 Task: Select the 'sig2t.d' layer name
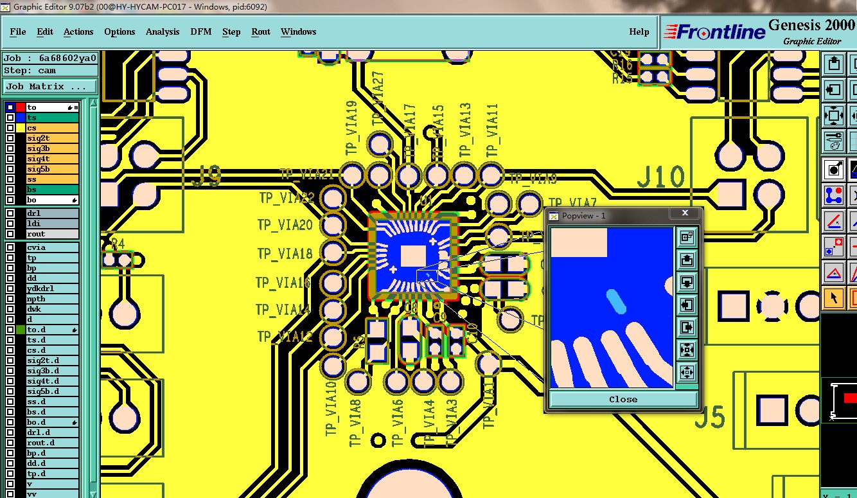pos(52,360)
